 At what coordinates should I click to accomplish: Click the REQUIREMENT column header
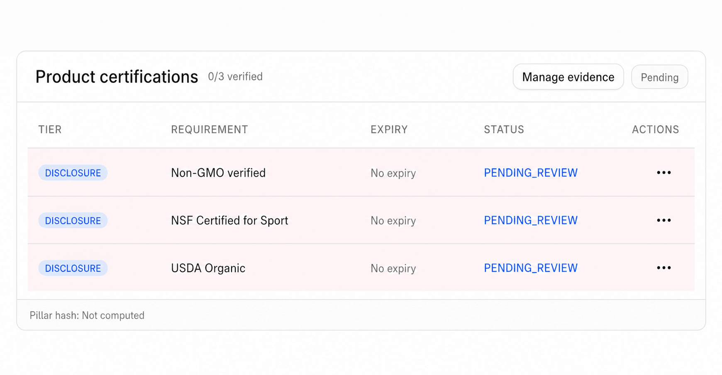coord(209,129)
